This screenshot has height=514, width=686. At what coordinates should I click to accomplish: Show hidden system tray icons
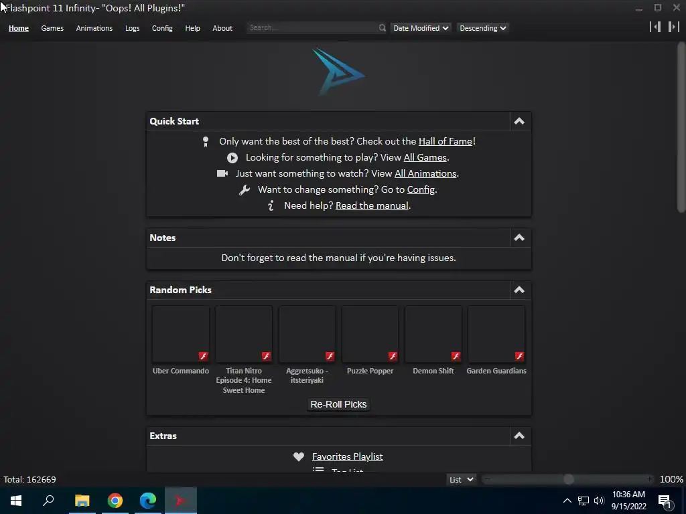[567, 501]
